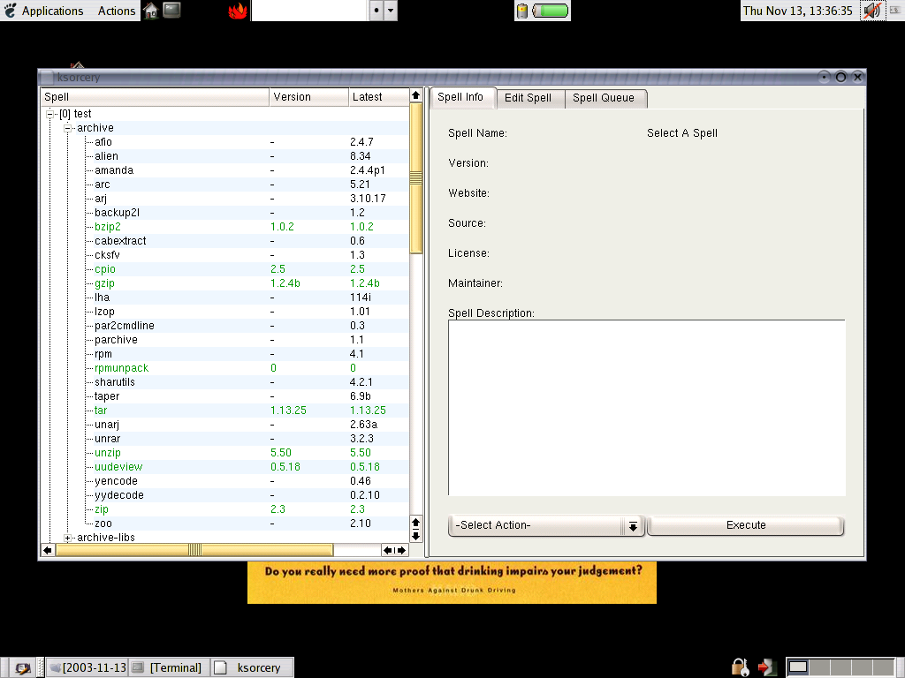Open the GNOME home folder icon
This screenshot has height=678, width=905.
coord(150,11)
